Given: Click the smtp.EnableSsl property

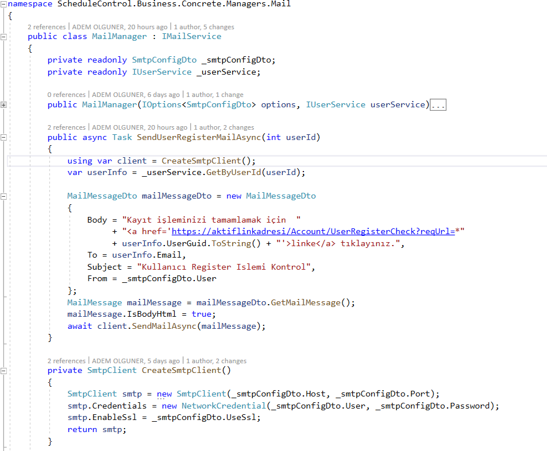Looking at the screenshot, I should point(102,418).
